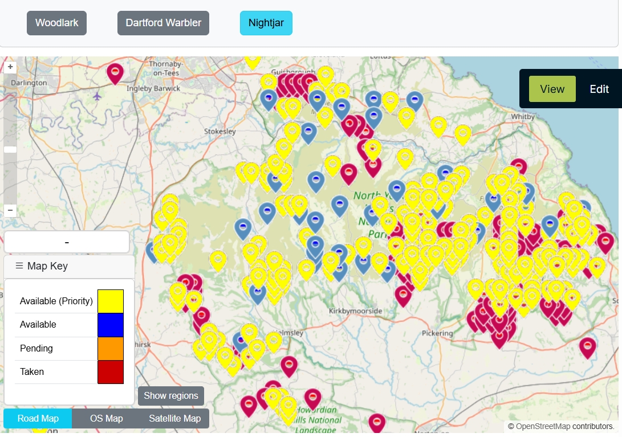This screenshot has height=437, width=622.
Task: Click the hamburger icon beside Map Key
Action: [19, 266]
